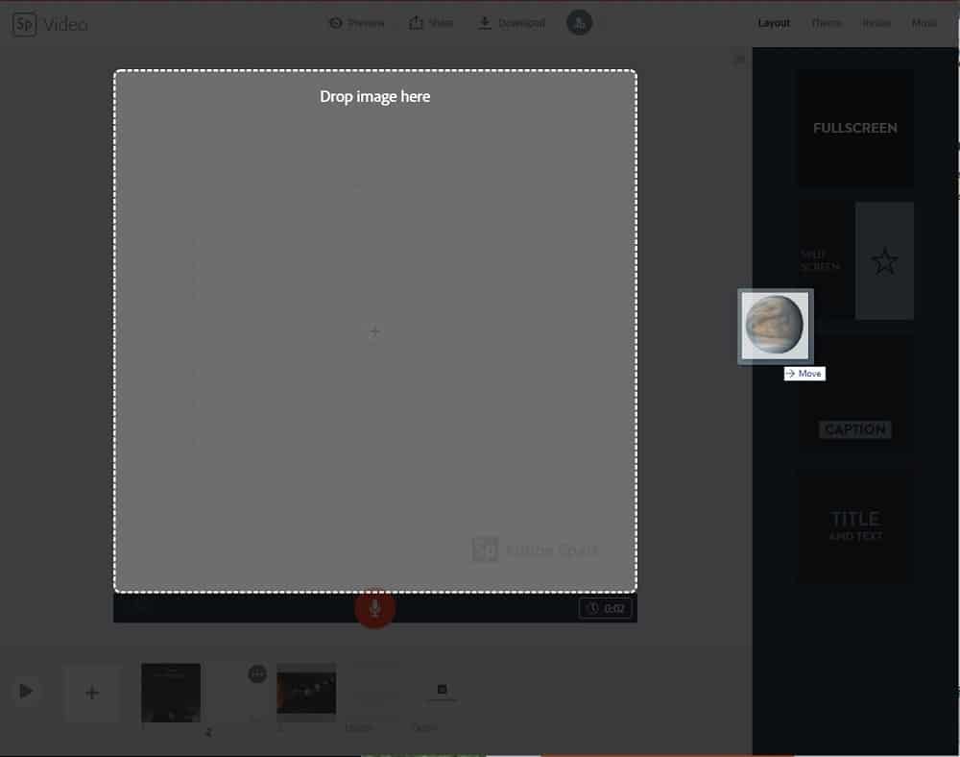960x757 pixels.
Task: Select the solar system slide thumbnail
Action: point(305,688)
